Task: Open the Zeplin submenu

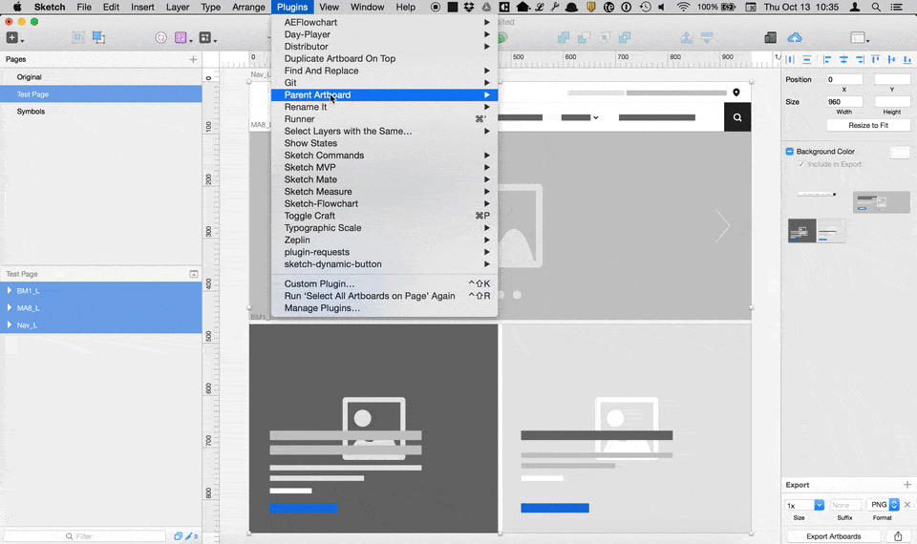Action: (x=384, y=240)
